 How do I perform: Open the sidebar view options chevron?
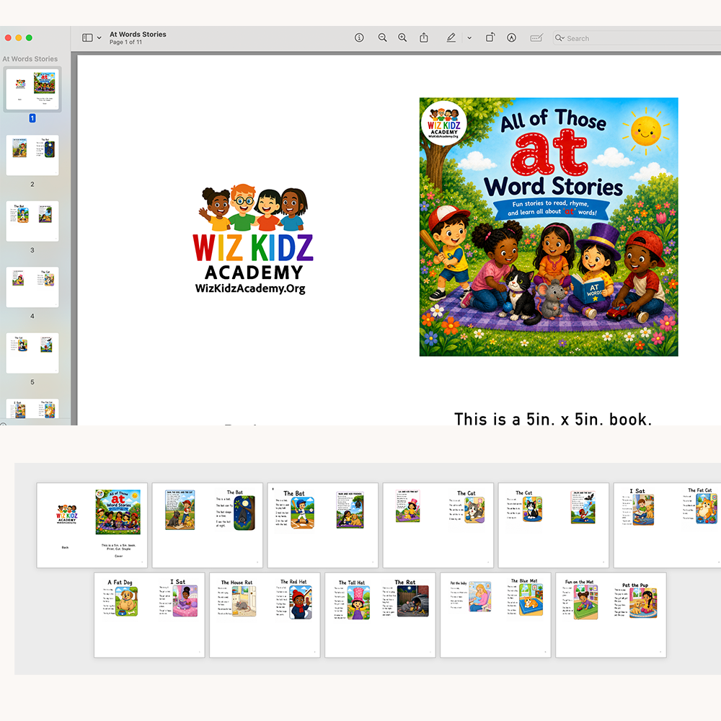[99, 38]
